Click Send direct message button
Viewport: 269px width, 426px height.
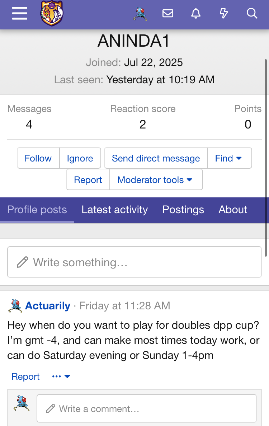[156, 158]
